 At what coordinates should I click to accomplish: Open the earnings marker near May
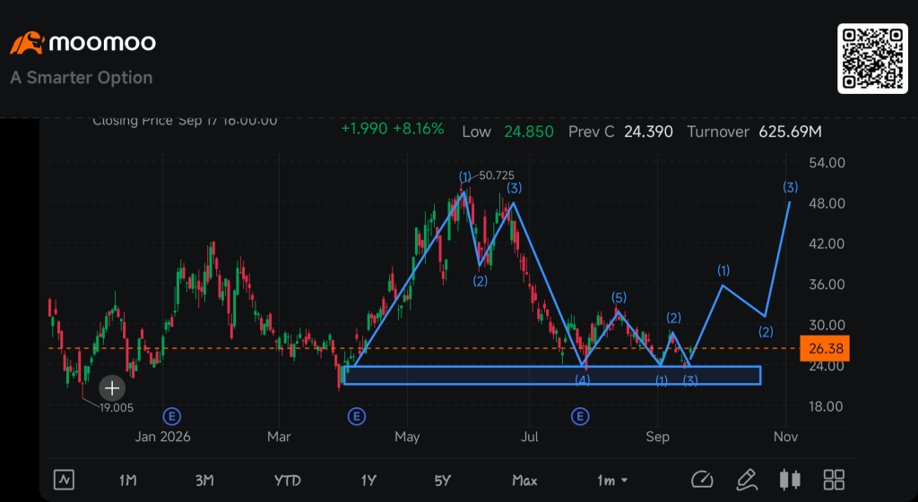[357, 417]
